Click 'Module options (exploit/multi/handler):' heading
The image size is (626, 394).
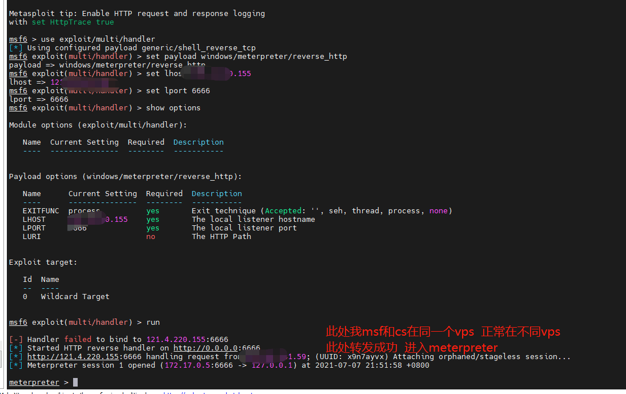tap(98, 125)
